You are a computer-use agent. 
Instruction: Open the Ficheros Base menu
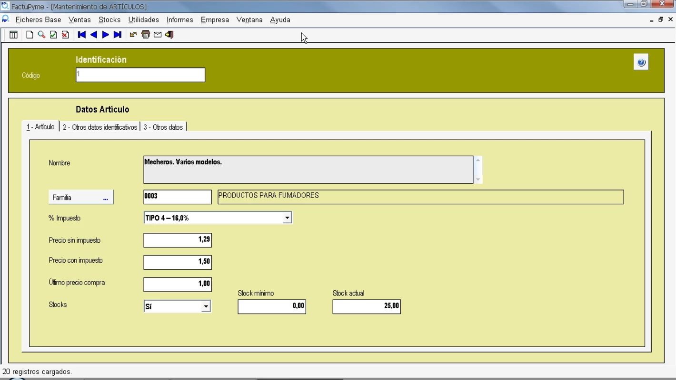coord(38,20)
